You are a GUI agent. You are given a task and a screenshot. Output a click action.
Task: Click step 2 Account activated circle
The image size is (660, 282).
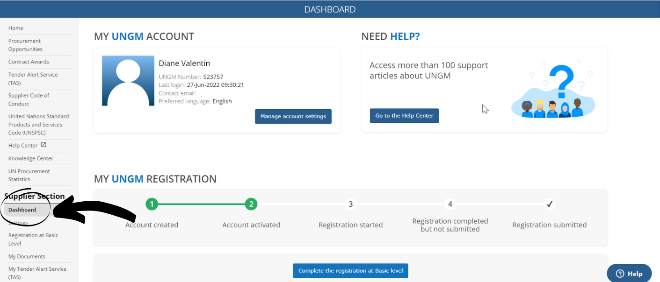pyautogui.click(x=251, y=204)
